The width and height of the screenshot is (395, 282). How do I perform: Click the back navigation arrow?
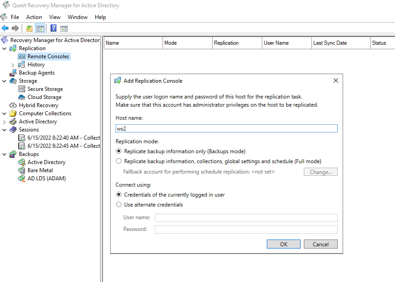click(5, 28)
